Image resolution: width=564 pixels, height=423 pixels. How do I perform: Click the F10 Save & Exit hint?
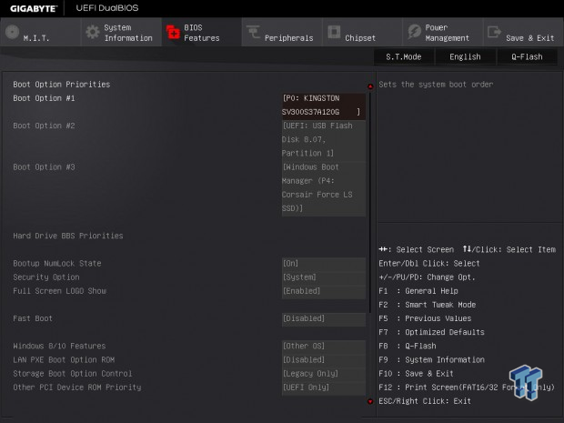click(416, 374)
